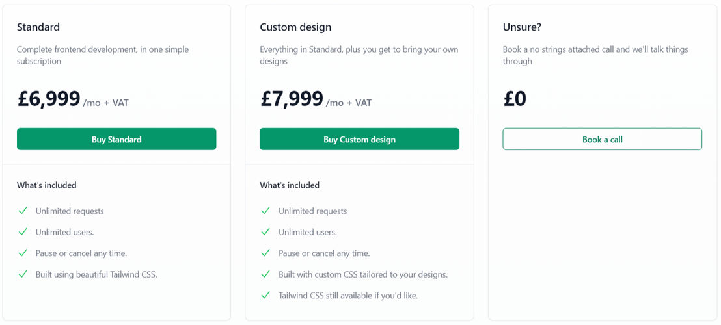The image size is (721, 325).
Task: Click the Buy Custom design button
Action: pos(359,139)
